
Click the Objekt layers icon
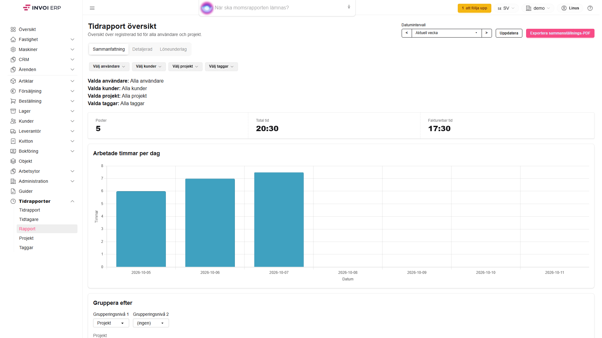pyautogui.click(x=13, y=161)
